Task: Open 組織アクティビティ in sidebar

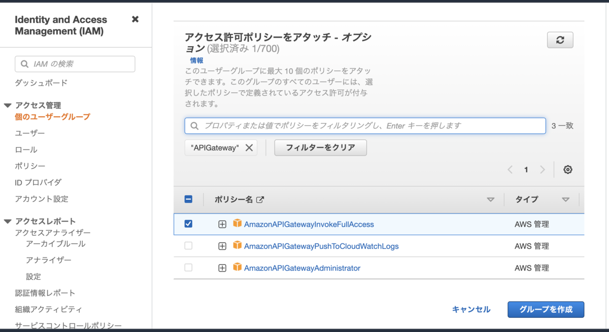Action: tap(49, 309)
